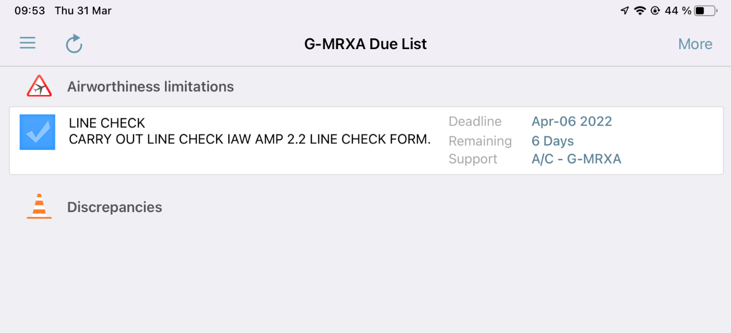Open the hamburger menu icon
The height and width of the screenshot is (333, 731).
pos(27,43)
